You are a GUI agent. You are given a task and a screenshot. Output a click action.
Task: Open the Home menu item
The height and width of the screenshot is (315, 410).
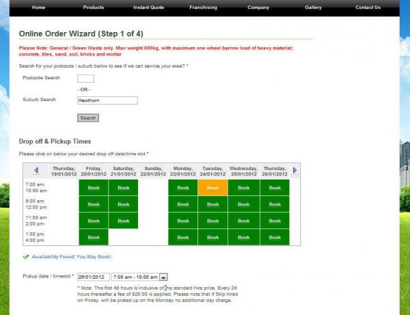39,8
